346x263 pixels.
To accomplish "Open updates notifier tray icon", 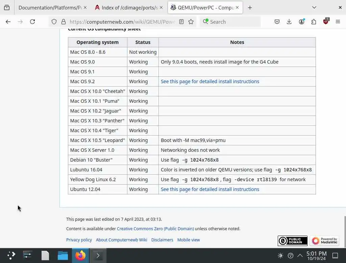I will pyautogui.click(x=290, y=256).
